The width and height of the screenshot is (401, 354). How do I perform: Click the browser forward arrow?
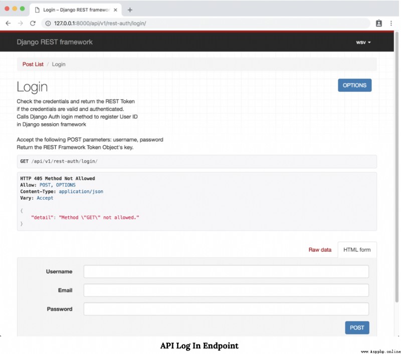pyautogui.click(x=21, y=23)
